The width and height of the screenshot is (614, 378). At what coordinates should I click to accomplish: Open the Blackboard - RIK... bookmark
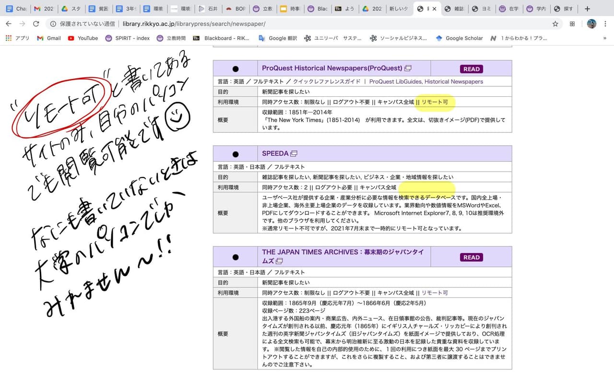pos(222,38)
